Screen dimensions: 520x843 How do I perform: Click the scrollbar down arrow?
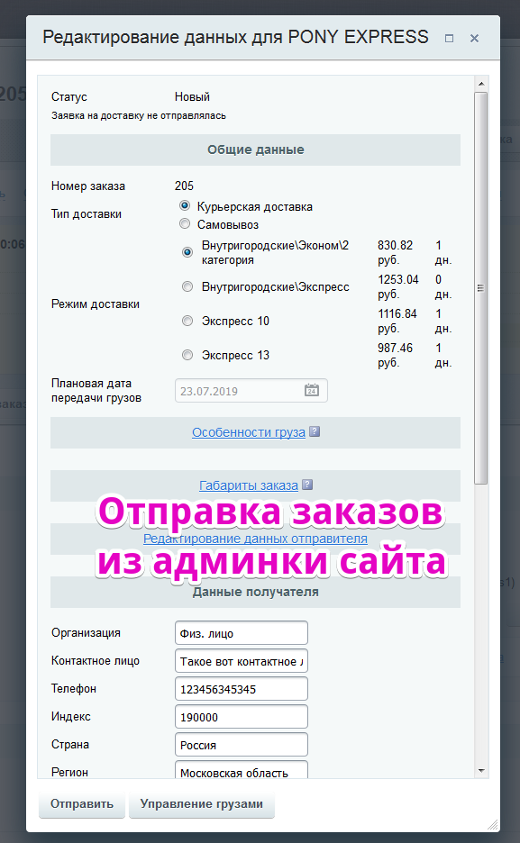tap(481, 770)
